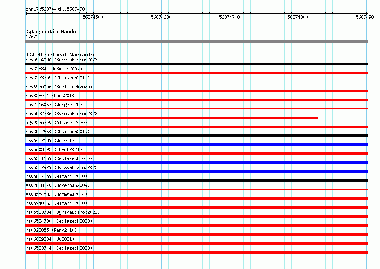Click ruler position 56874500
The image size is (380, 269).
pyautogui.click(x=93, y=17)
